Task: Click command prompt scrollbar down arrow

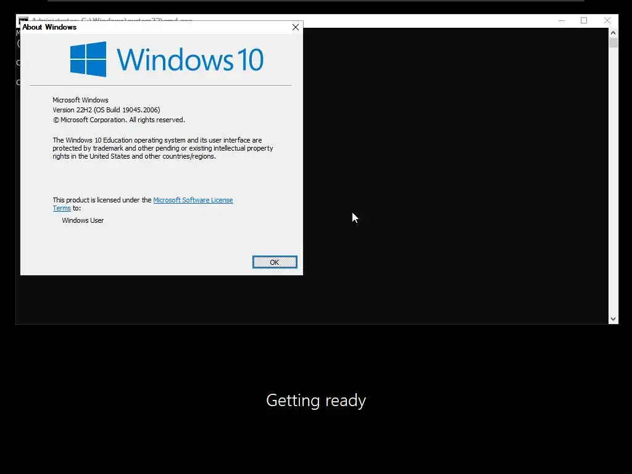Action: click(613, 319)
